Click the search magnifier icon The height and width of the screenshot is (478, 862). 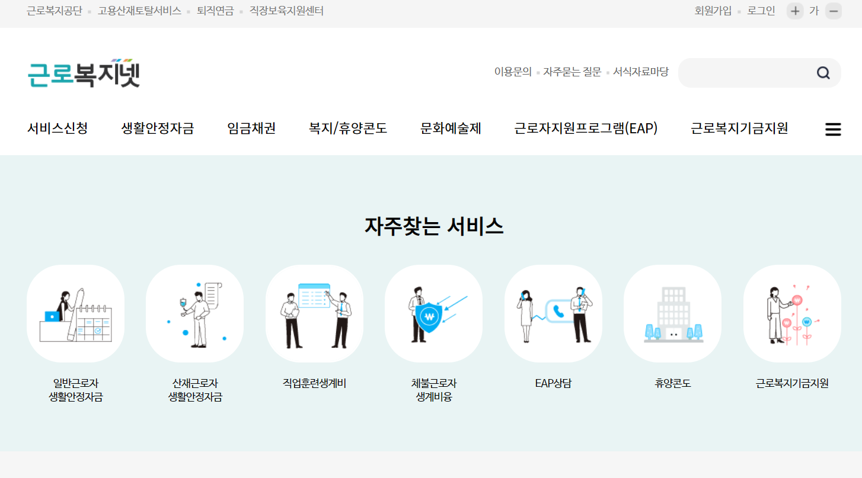(823, 72)
